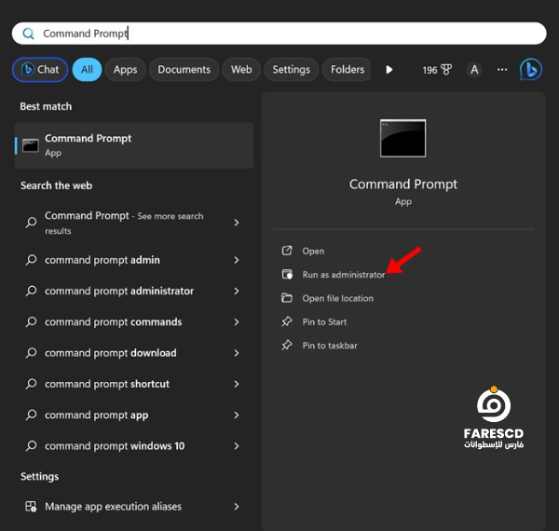Open the Command Prompt best match result
Viewport: 559px width, 531px height.
(x=134, y=145)
